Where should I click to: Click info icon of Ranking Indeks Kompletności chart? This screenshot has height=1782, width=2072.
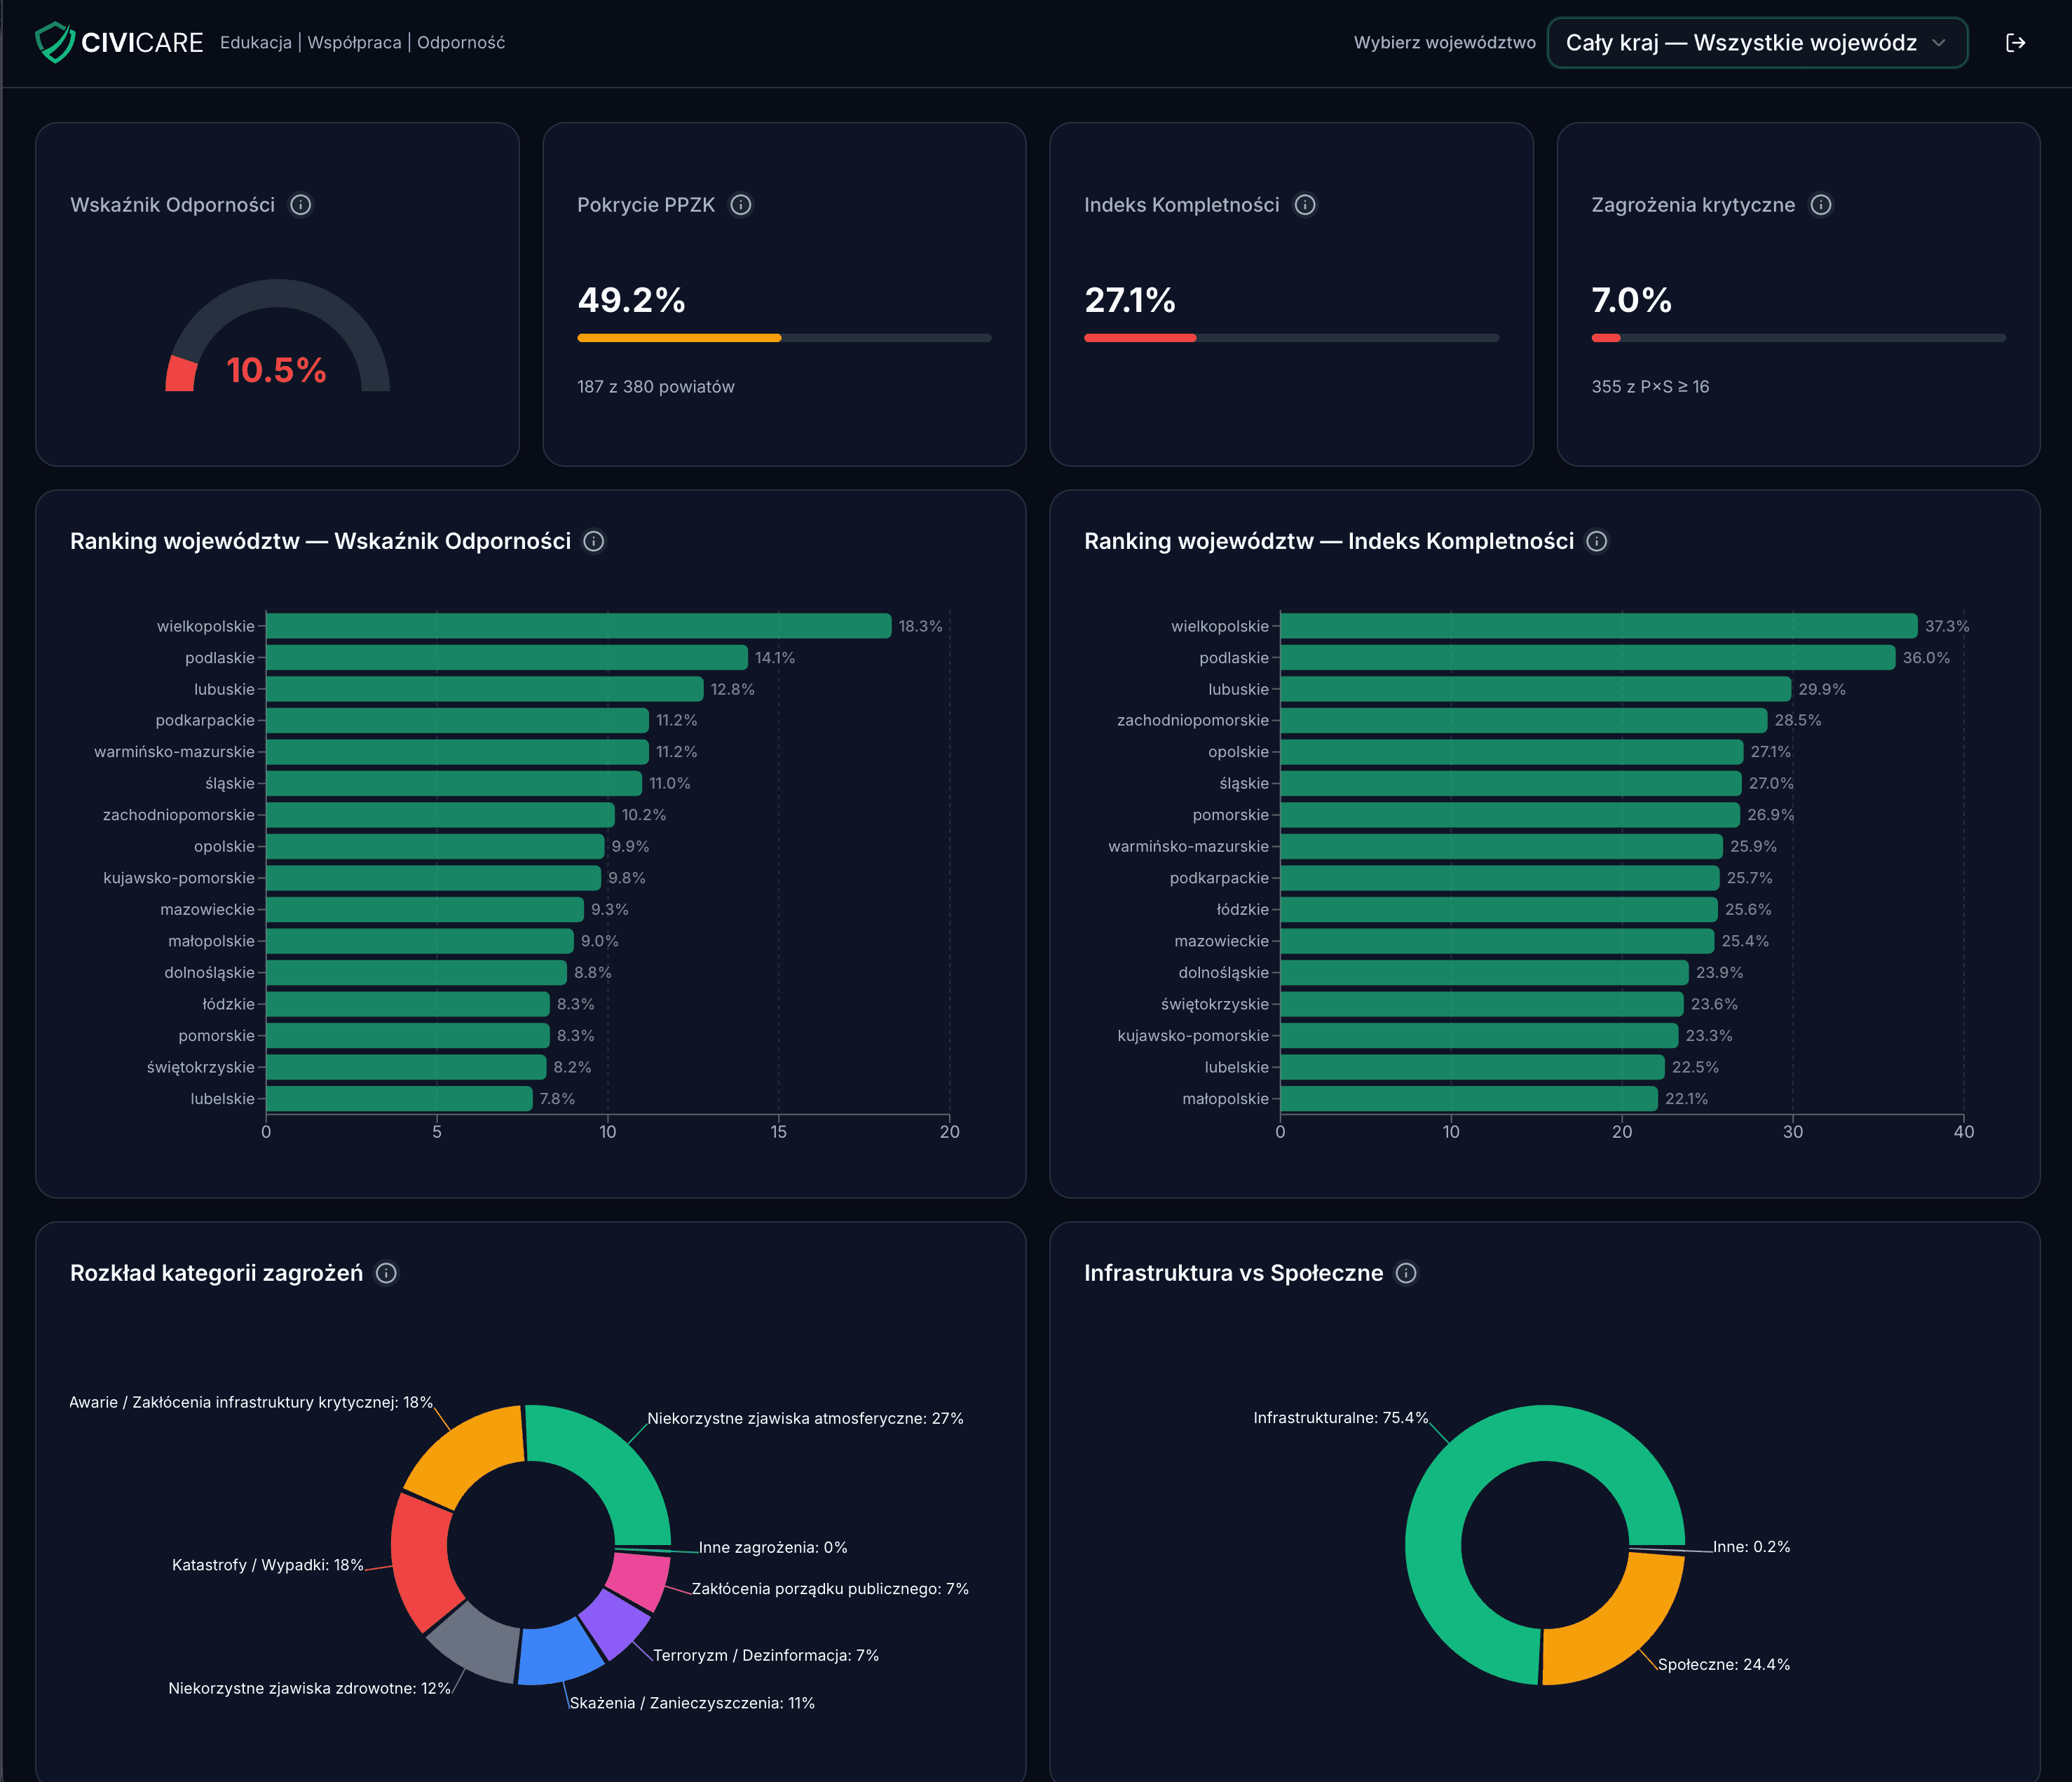tap(1597, 541)
